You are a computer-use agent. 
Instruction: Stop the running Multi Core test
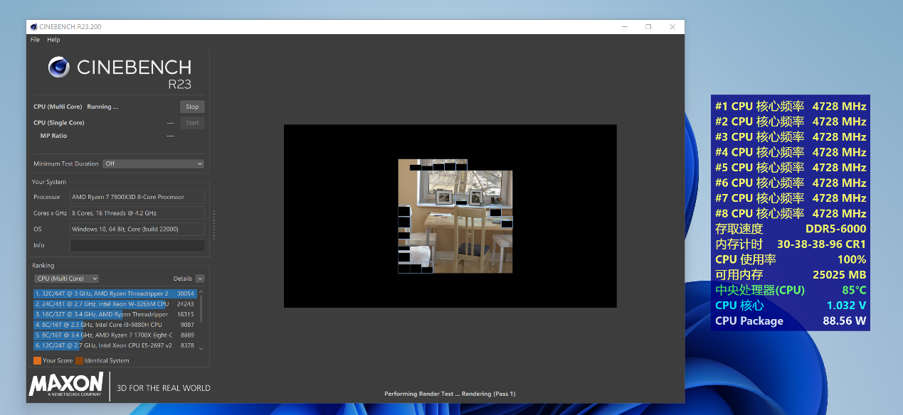(x=192, y=107)
